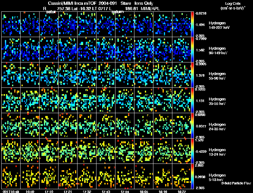The width and height of the screenshot is (253, 193).
Task: Click the color scale bar beside Hydrogen 149-227 keV
Action: click(x=192, y=24)
